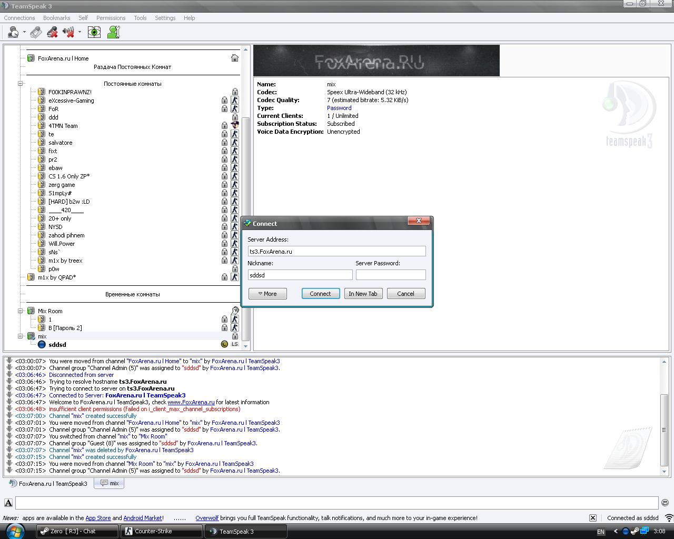Click the Counter-Strike icon on salvatore row
The height and width of the screenshot is (539, 674).
coord(235,143)
